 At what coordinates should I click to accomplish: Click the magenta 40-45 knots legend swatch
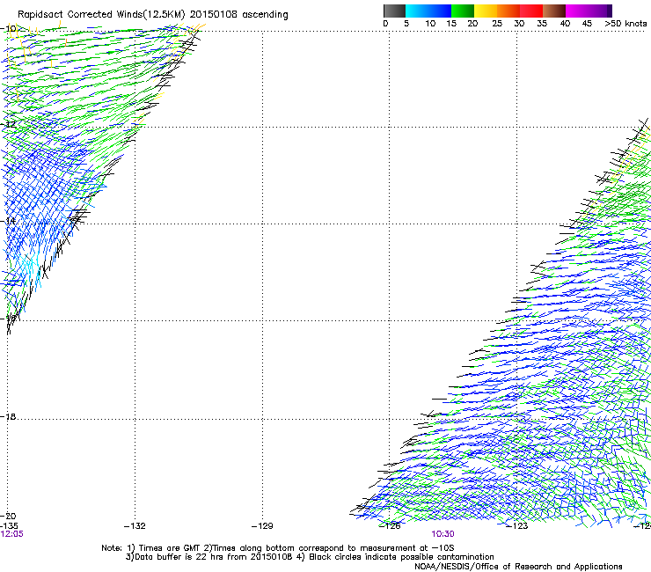(x=577, y=11)
